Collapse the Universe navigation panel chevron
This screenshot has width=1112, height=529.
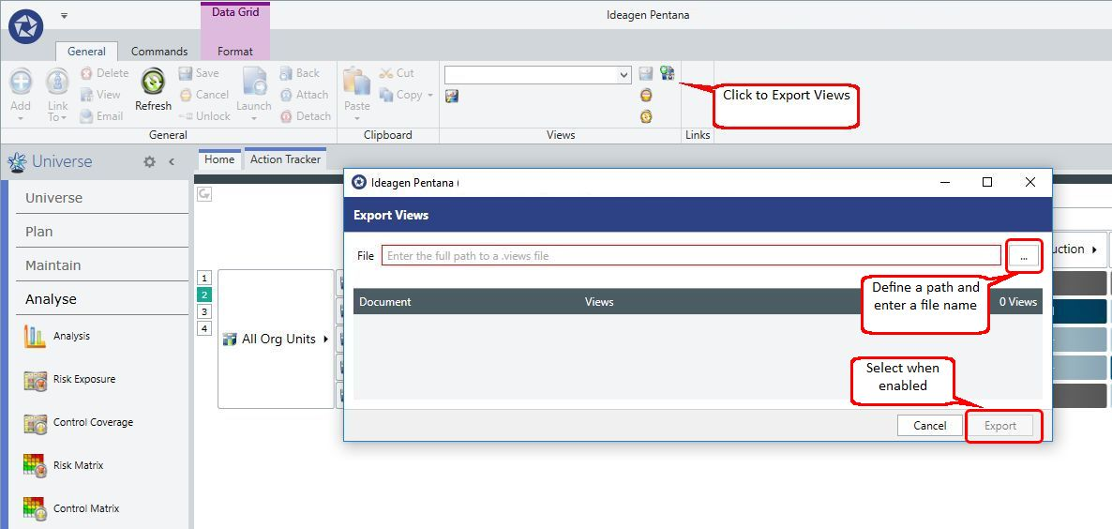tap(172, 161)
